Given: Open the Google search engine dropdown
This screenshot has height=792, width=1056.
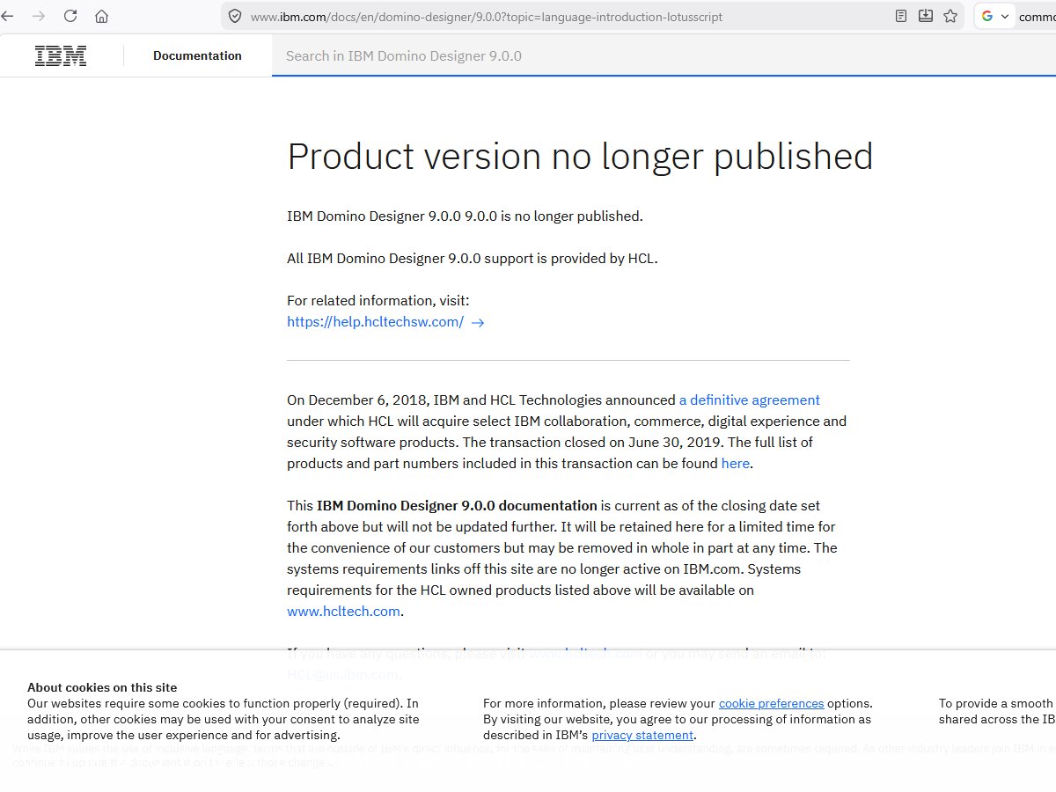Looking at the screenshot, I should (995, 16).
